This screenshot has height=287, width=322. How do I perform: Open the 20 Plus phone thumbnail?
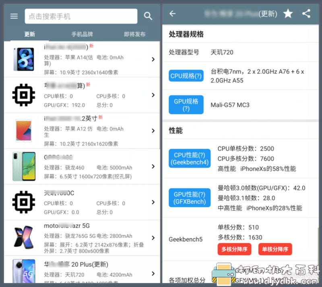coord(24,271)
